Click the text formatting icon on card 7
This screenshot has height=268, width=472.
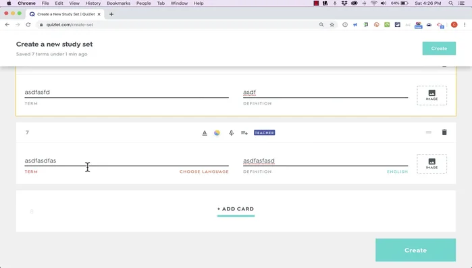(205, 132)
